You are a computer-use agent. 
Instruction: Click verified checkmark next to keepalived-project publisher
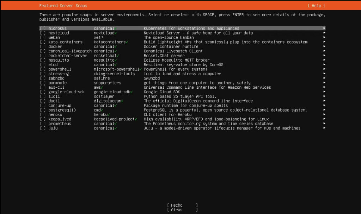136,119
